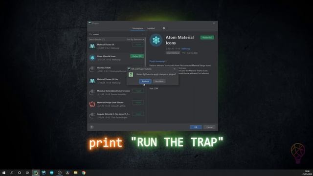Close the Plugins window
The width and height of the screenshot is (313, 176).
coord(214,23)
